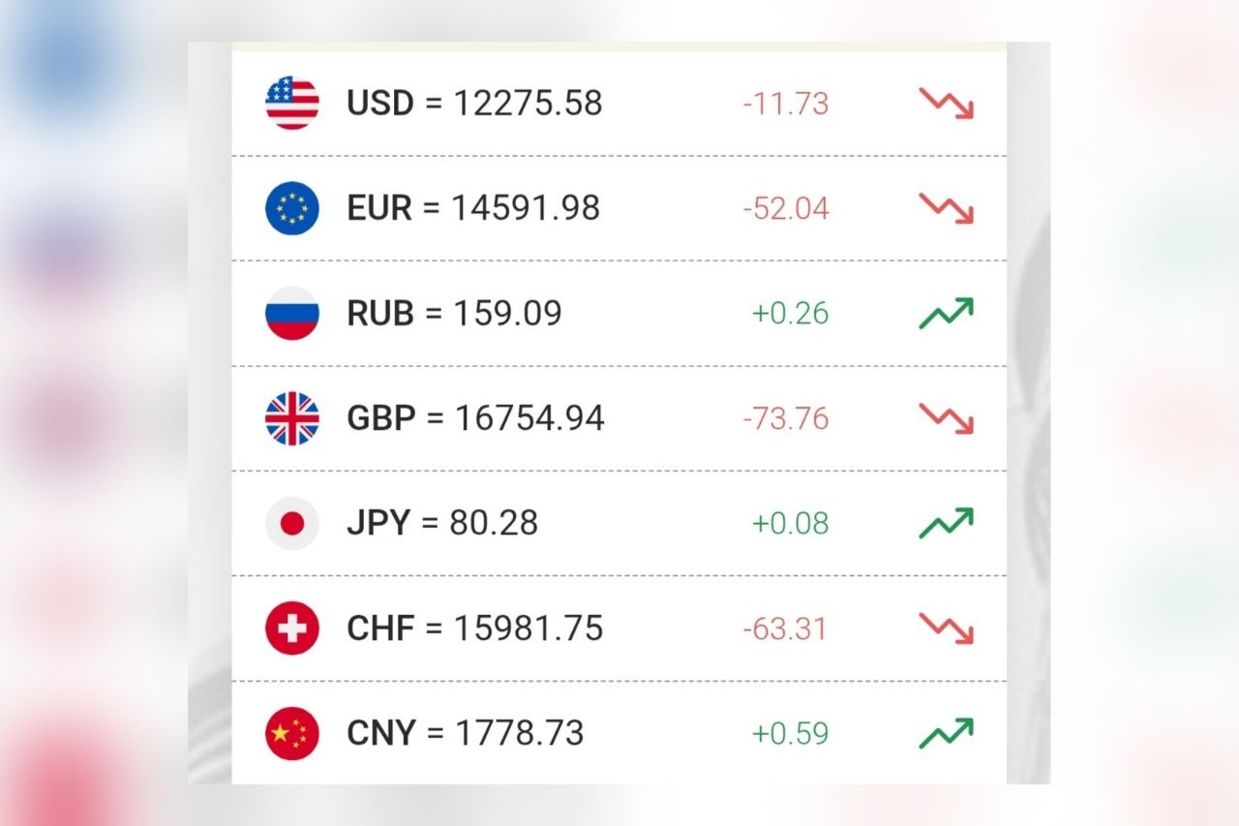
Task: Open the CHF = 15981.75 rate
Action: pyautogui.click(x=474, y=628)
